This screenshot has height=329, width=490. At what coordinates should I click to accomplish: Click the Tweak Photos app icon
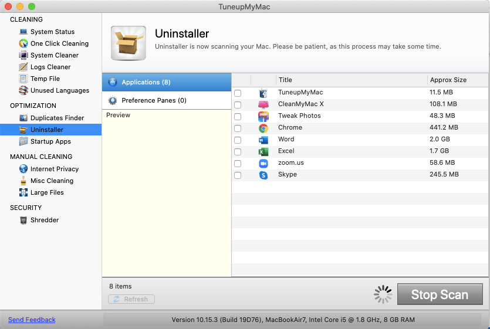263,116
